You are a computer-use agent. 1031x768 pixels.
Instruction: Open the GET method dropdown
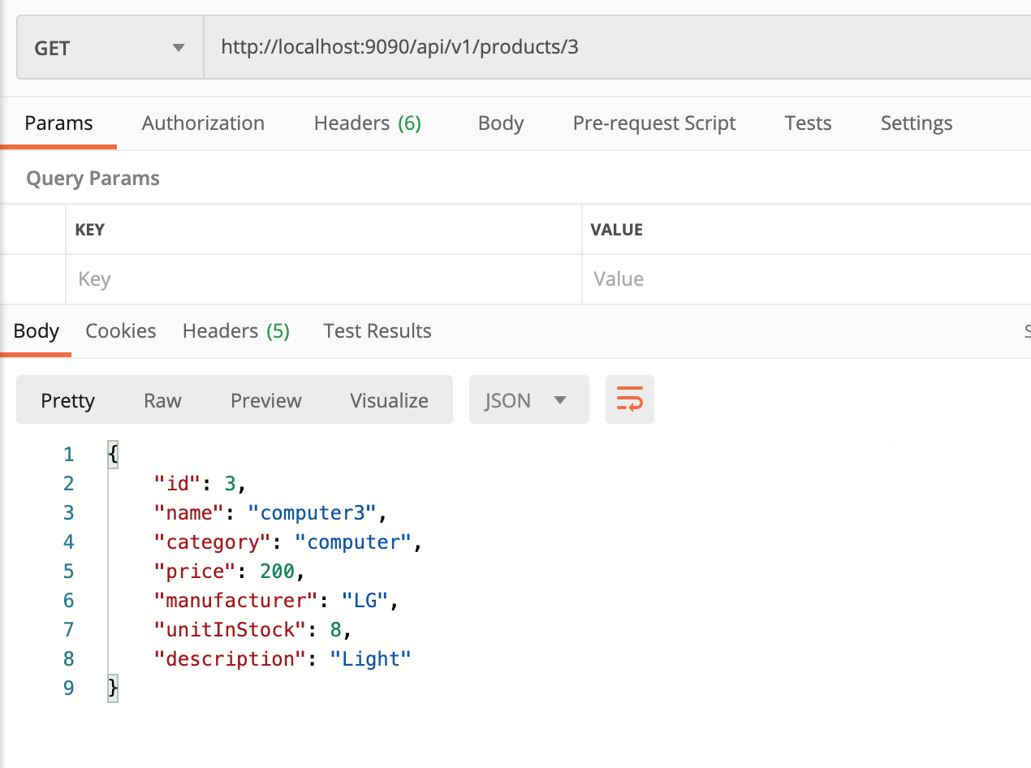click(110, 48)
